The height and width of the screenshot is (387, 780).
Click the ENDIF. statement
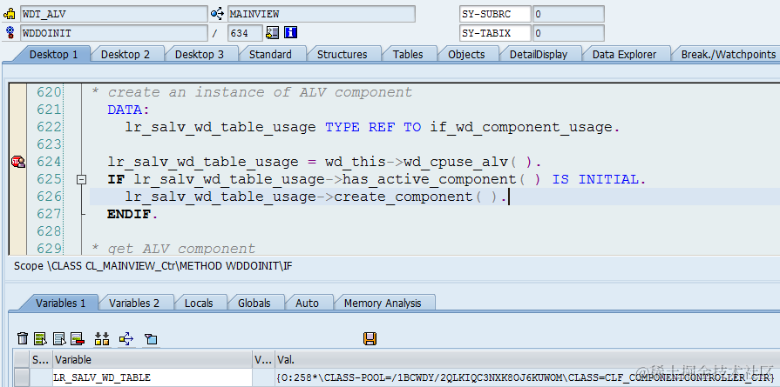coord(132,214)
